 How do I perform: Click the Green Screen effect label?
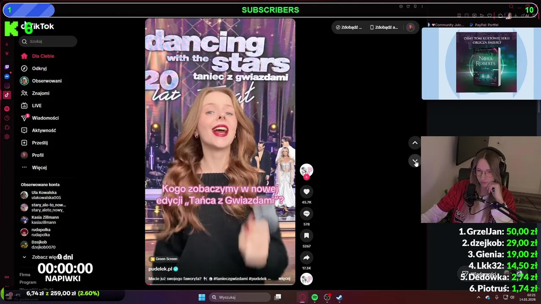pos(164,259)
